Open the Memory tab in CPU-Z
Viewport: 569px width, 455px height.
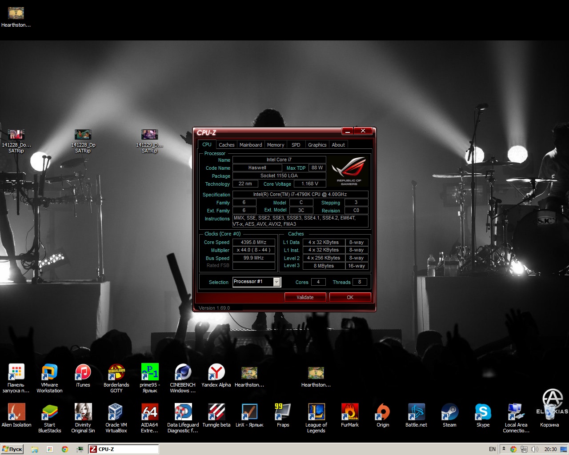coord(276,145)
